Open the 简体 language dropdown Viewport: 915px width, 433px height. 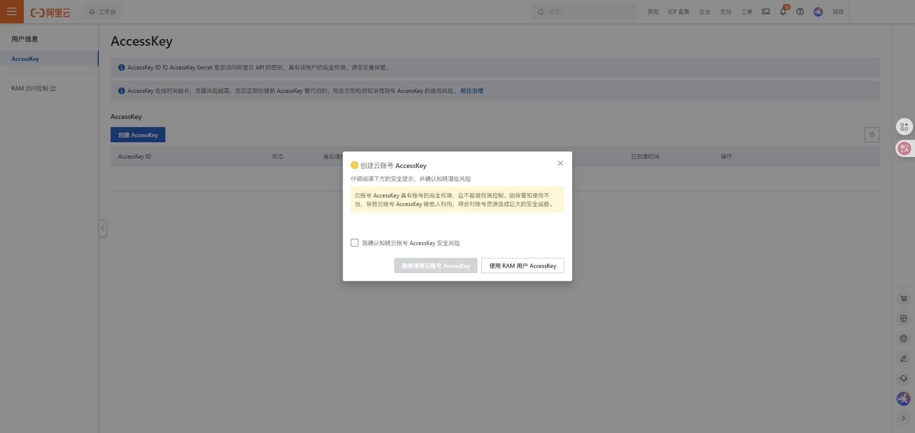pos(838,12)
